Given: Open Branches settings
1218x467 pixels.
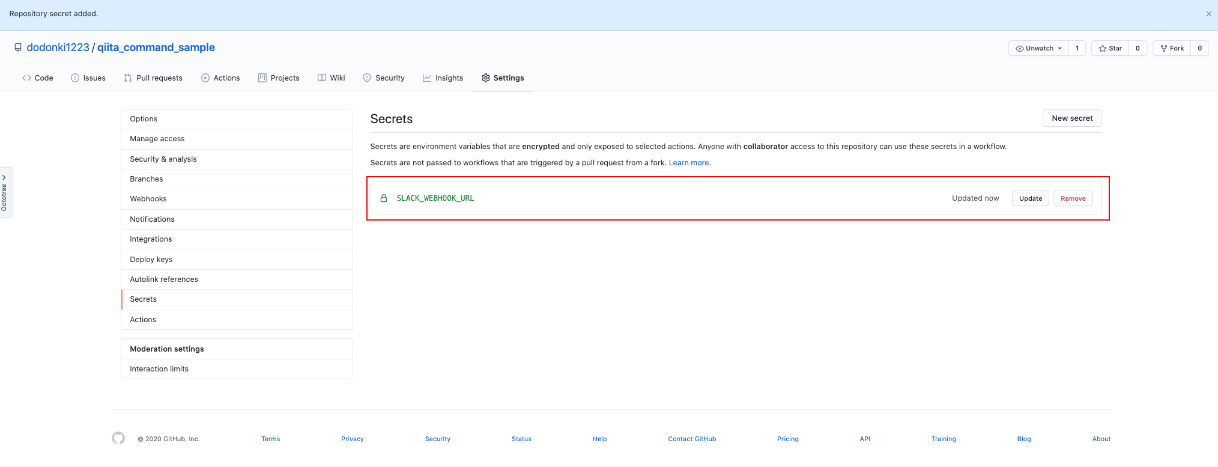Looking at the screenshot, I should (x=237, y=179).
